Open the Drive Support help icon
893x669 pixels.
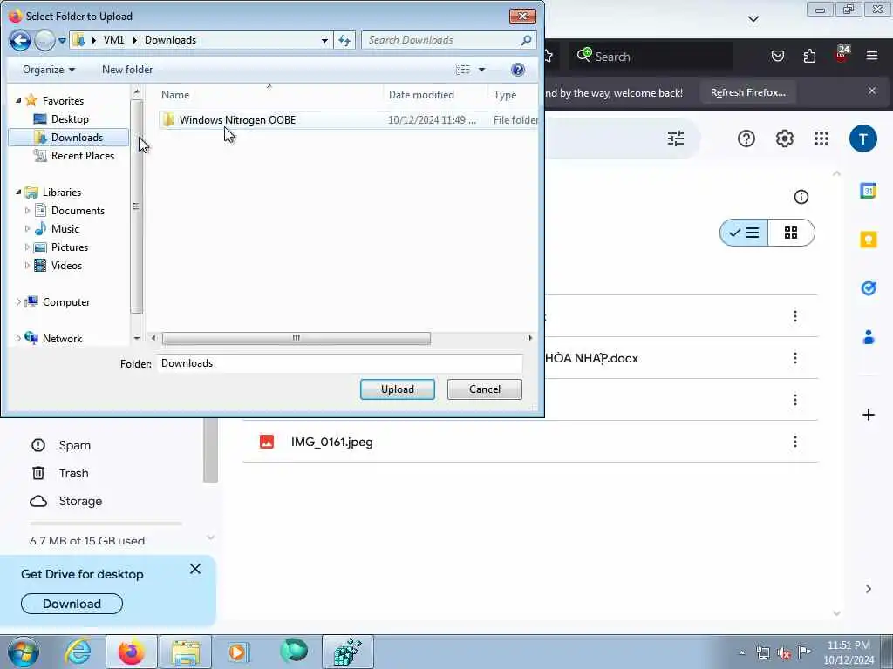pyautogui.click(x=746, y=139)
